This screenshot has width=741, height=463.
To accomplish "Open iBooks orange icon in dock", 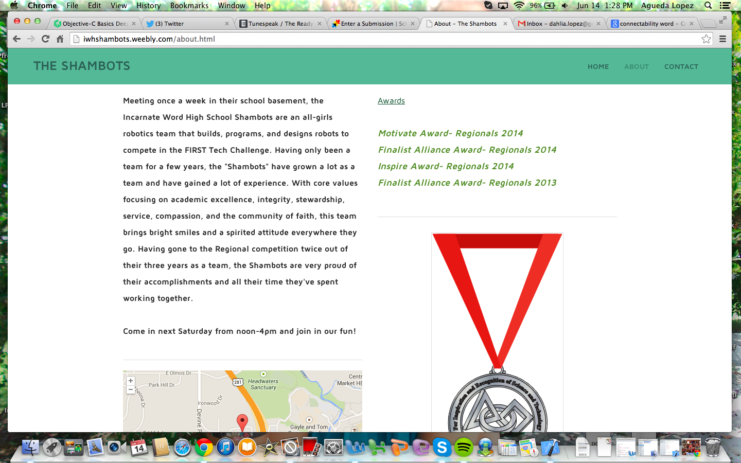I will coord(247,447).
